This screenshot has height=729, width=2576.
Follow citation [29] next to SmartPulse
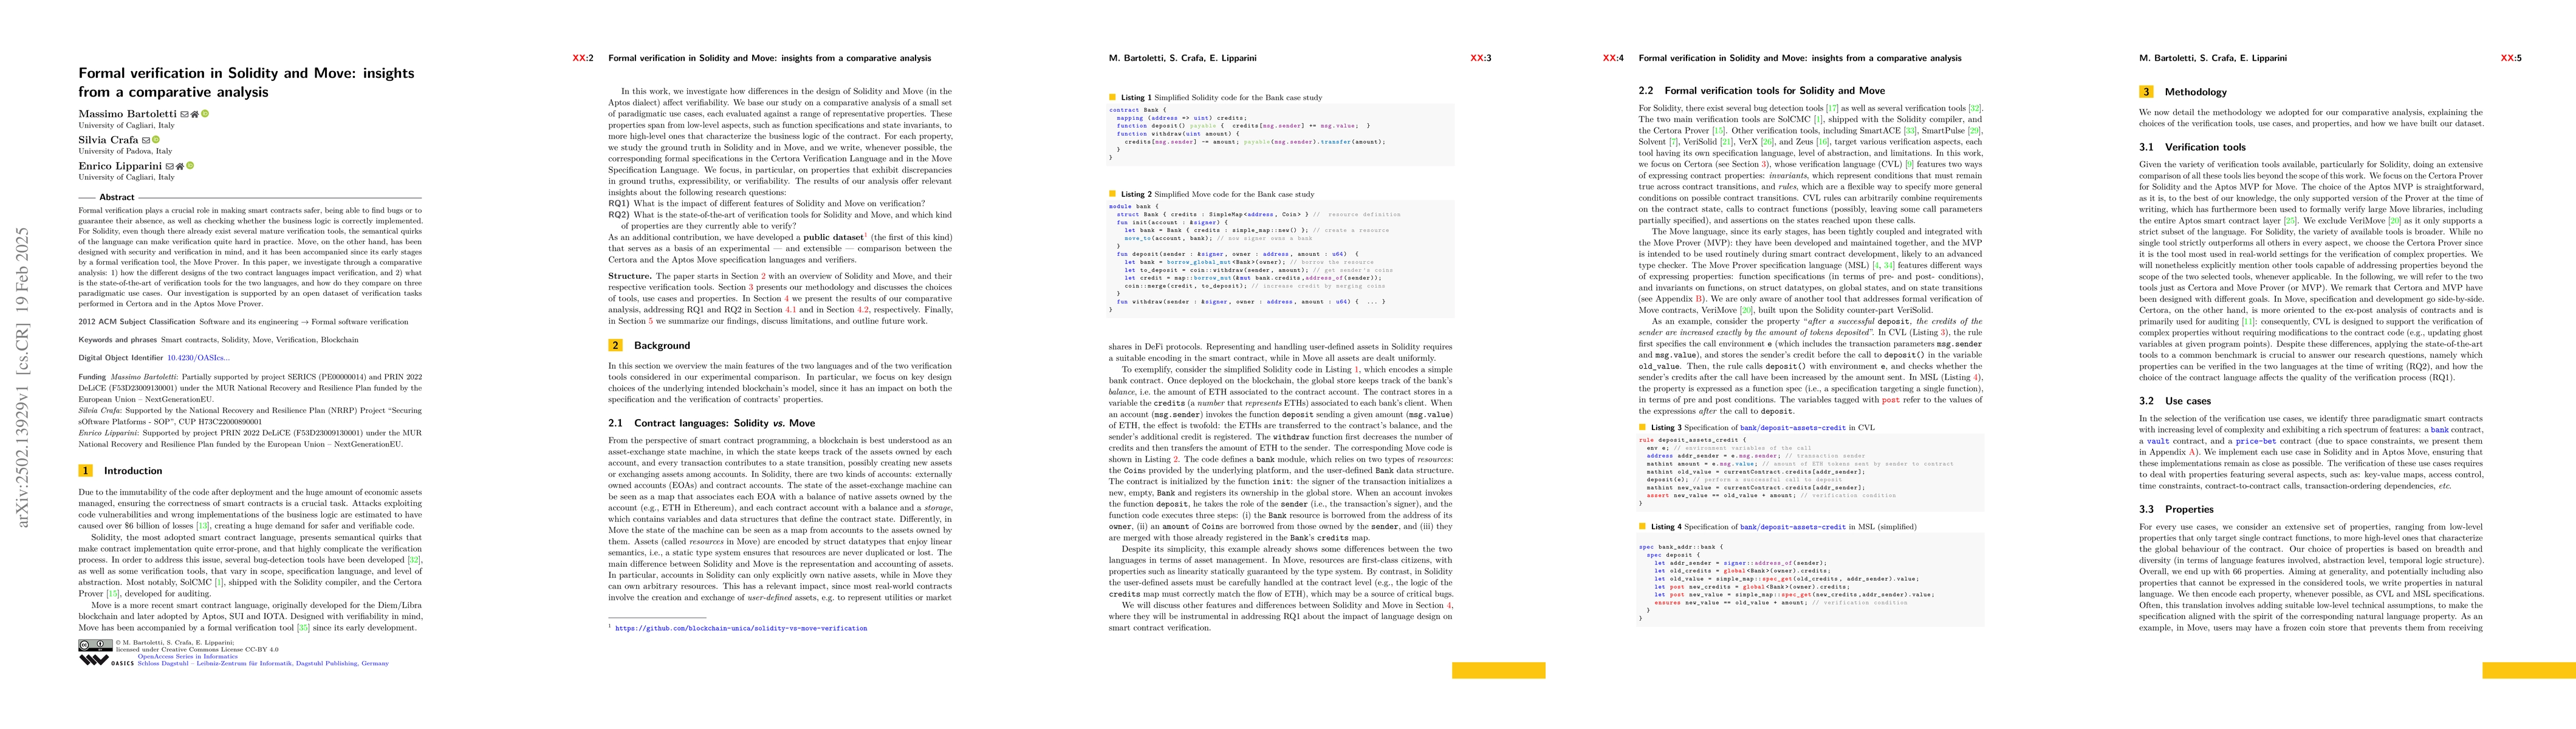[1974, 131]
